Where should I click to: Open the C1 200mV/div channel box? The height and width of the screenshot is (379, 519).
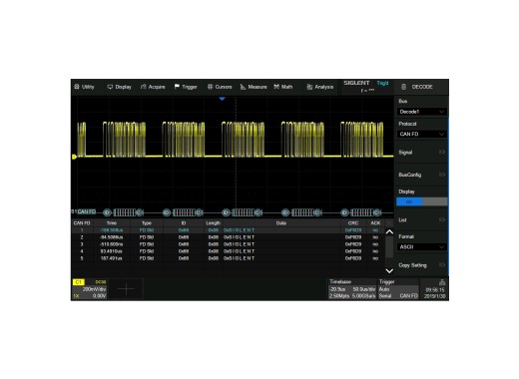click(90, 289)
